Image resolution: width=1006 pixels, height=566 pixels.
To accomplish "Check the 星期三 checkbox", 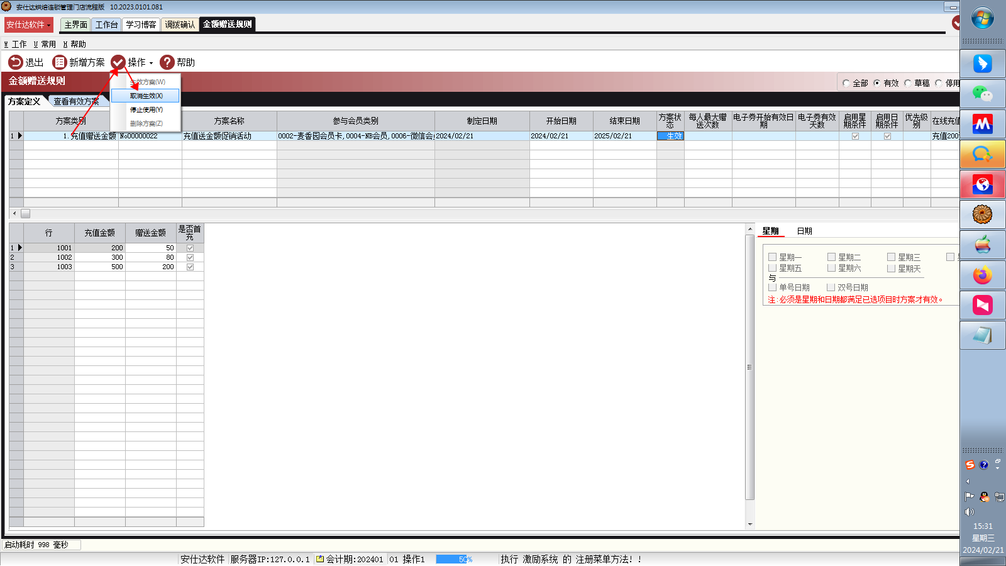I will [x=892, y=257].
